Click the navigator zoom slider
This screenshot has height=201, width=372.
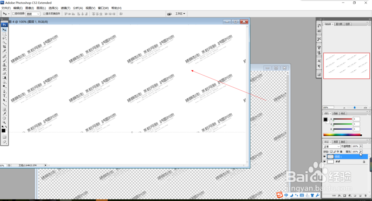click(x=355, y=107)
